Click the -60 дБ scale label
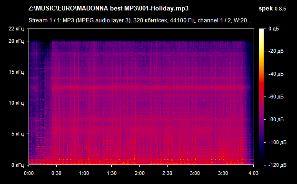 (x=276, y=97)
